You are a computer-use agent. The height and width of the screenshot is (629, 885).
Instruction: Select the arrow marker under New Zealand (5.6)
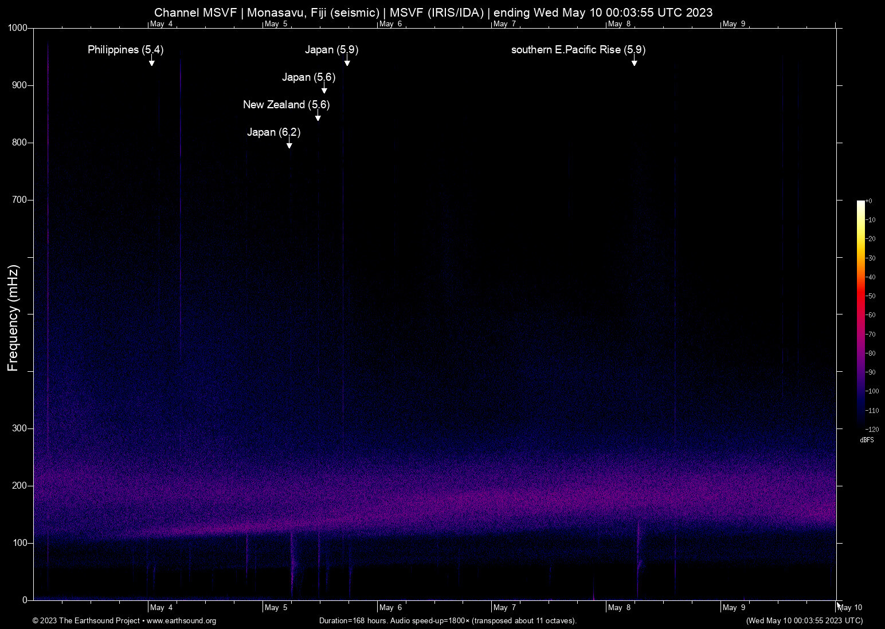click(x=318, y=116)
